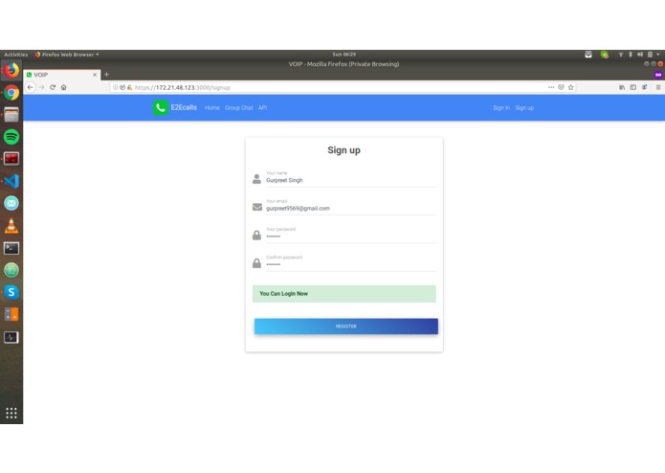Click the Sign In link

[501, 108]
